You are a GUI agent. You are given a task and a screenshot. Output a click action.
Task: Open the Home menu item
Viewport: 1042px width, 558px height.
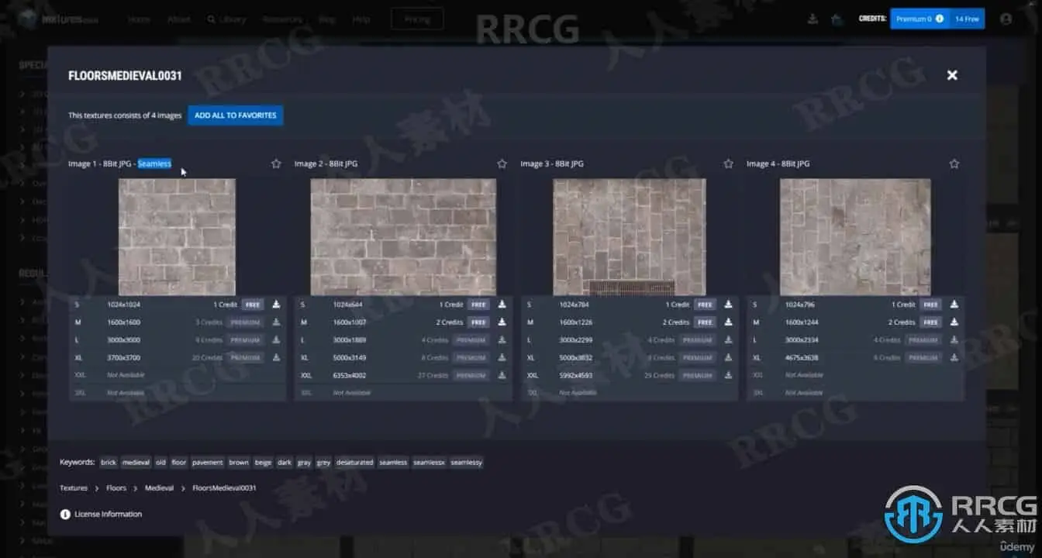[x=139, y=19]
